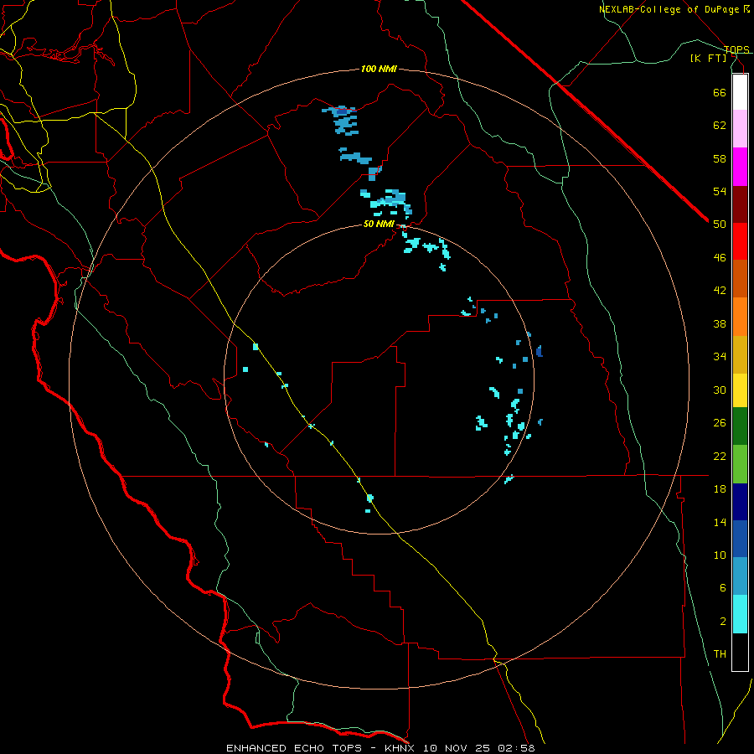Image resolution: width=754 pixels, height=754 pixels.
Task: Click the navy blue legend swatch
Action: tap(740, 502)
